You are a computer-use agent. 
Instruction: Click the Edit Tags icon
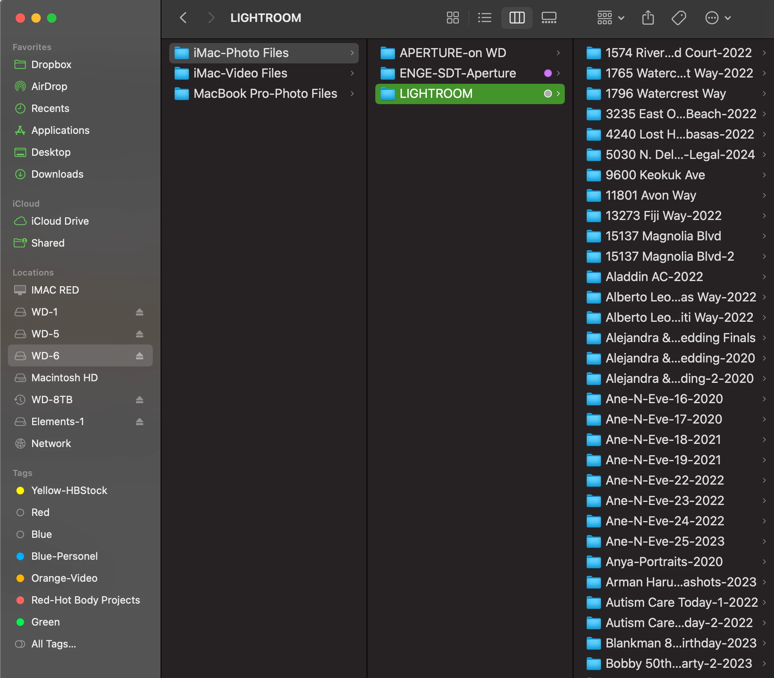click(x=678, y=18)
